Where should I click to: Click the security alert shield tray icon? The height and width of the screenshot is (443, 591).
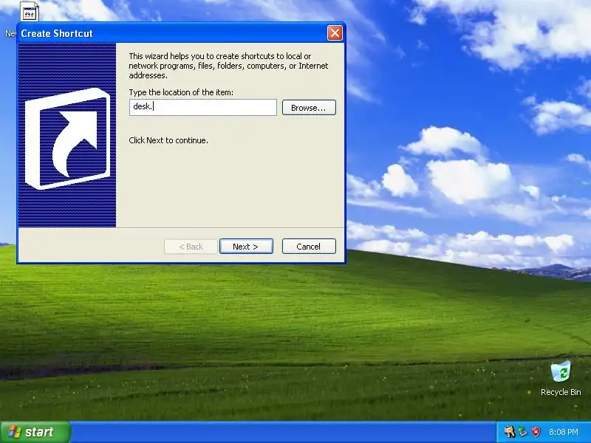(x=536, y=432)
